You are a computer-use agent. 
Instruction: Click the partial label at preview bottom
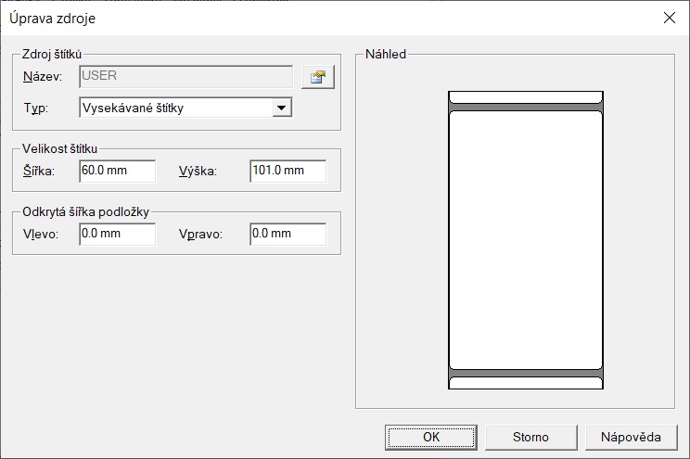coord(526,382)
